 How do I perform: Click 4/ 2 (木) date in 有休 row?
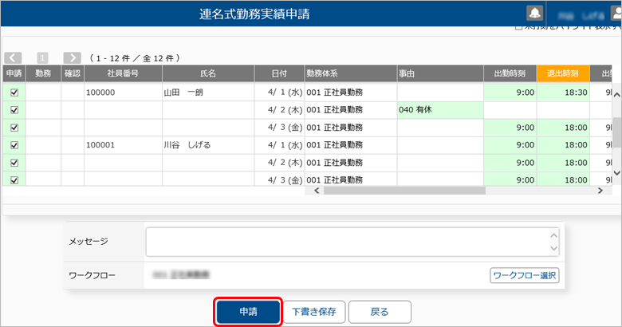285,110
